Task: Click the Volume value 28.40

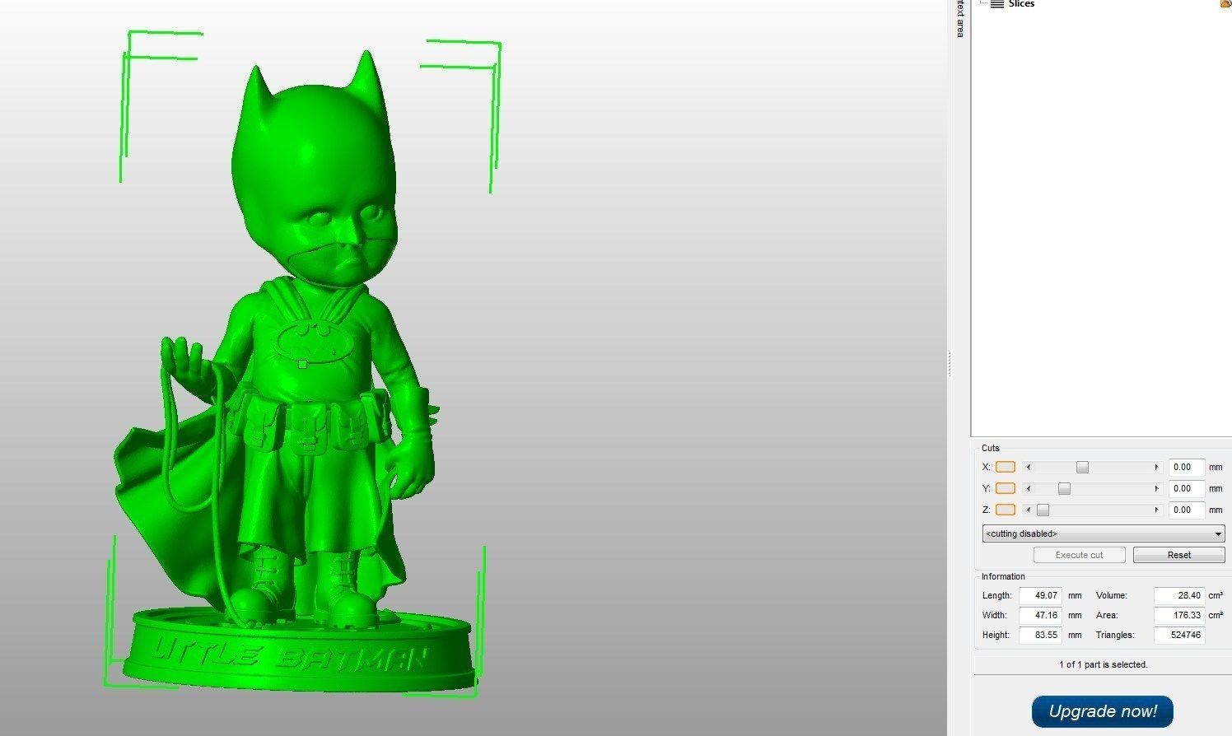Action: [1179, 595]
